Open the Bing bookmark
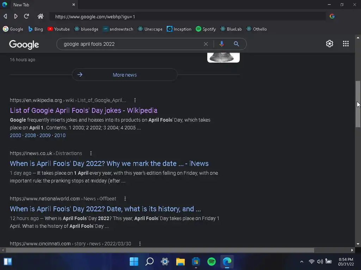Image resolution: width=361 pixels, height=270 pixels. (36, 29)
